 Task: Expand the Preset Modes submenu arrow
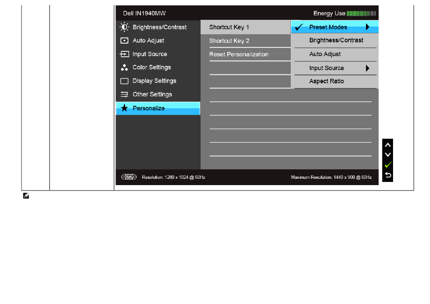(367, 27)
